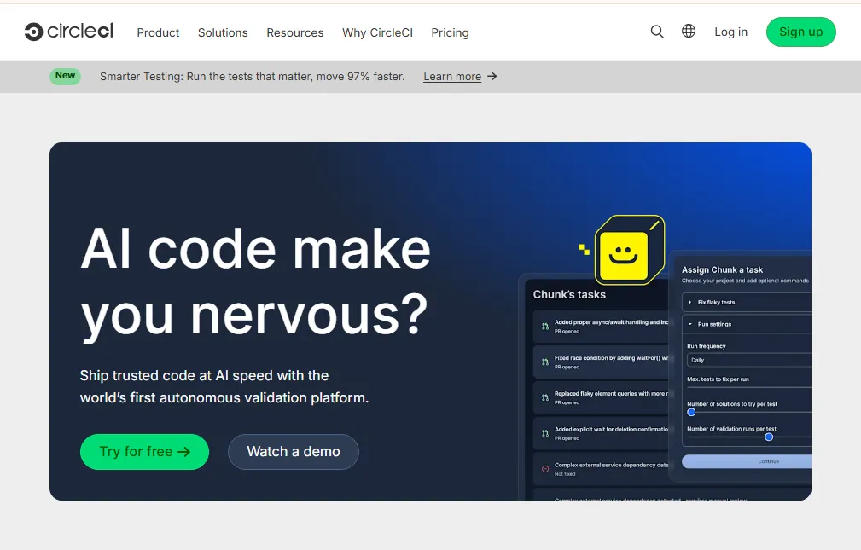Open the globe language selector
The image size is (861, 550).
click(689, 32)
